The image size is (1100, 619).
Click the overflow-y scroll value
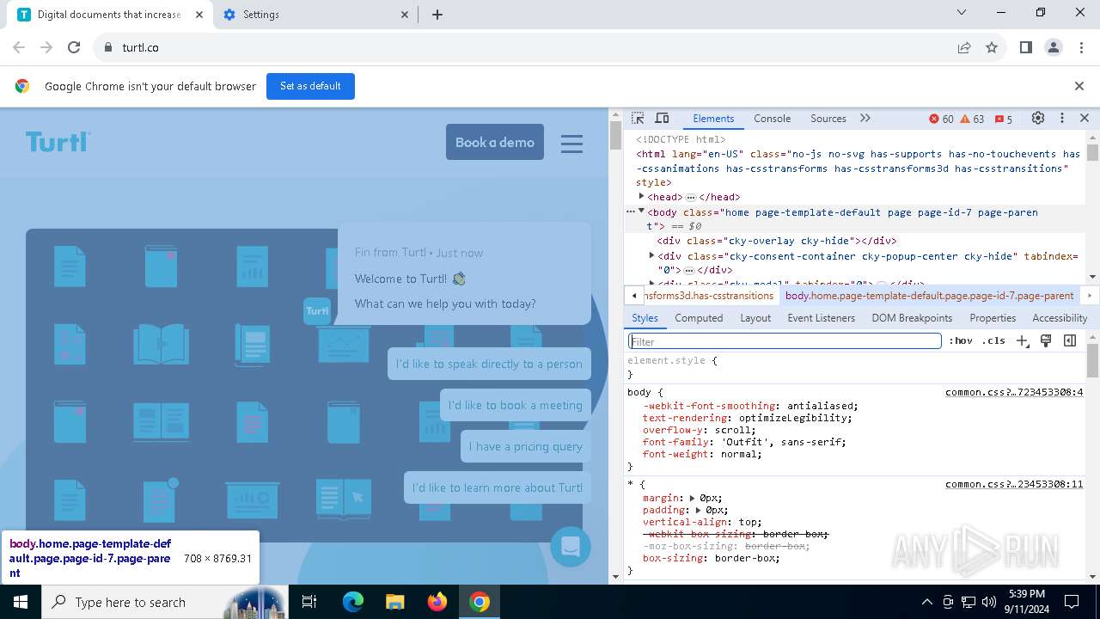733,430
